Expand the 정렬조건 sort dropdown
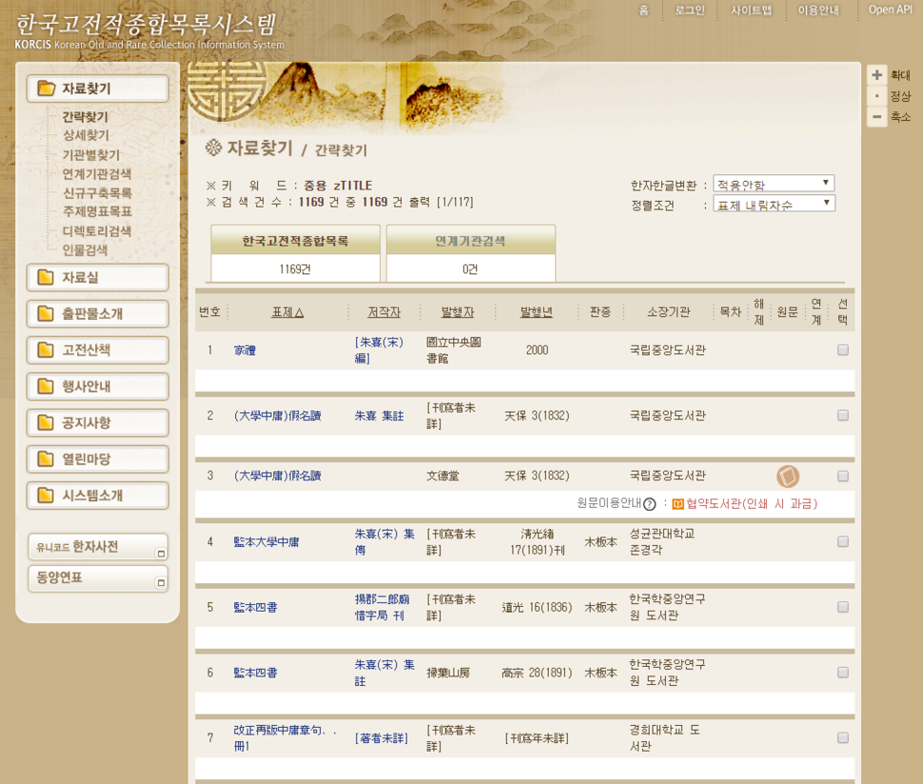923x784 pixels. click(x=774, y=204)
